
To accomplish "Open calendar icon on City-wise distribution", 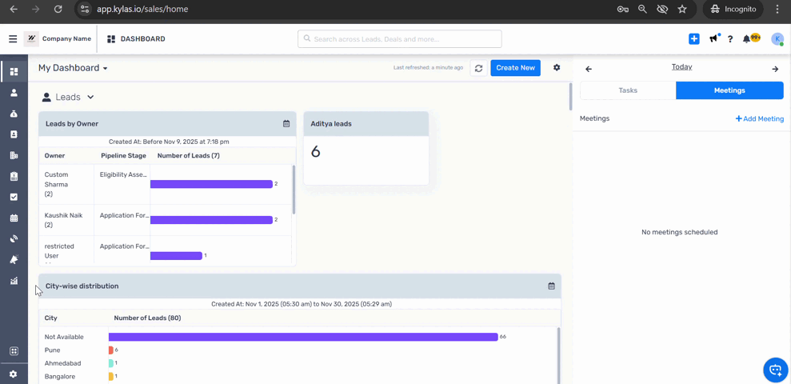I will click(551, 286).
